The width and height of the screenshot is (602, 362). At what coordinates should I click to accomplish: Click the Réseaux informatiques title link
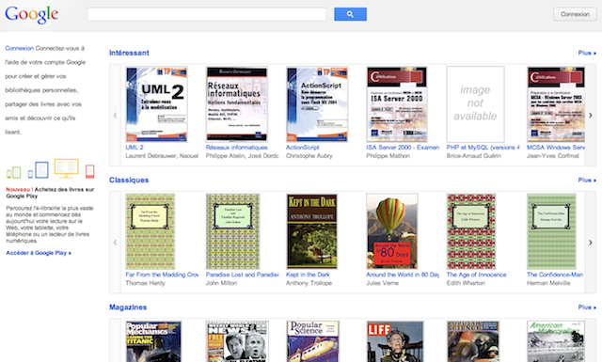236,148
